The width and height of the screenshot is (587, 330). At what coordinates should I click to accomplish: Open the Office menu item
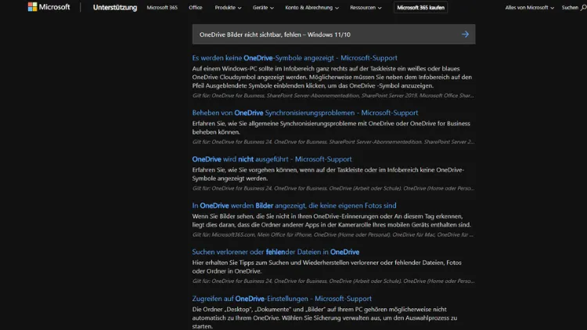click(196, 8)
